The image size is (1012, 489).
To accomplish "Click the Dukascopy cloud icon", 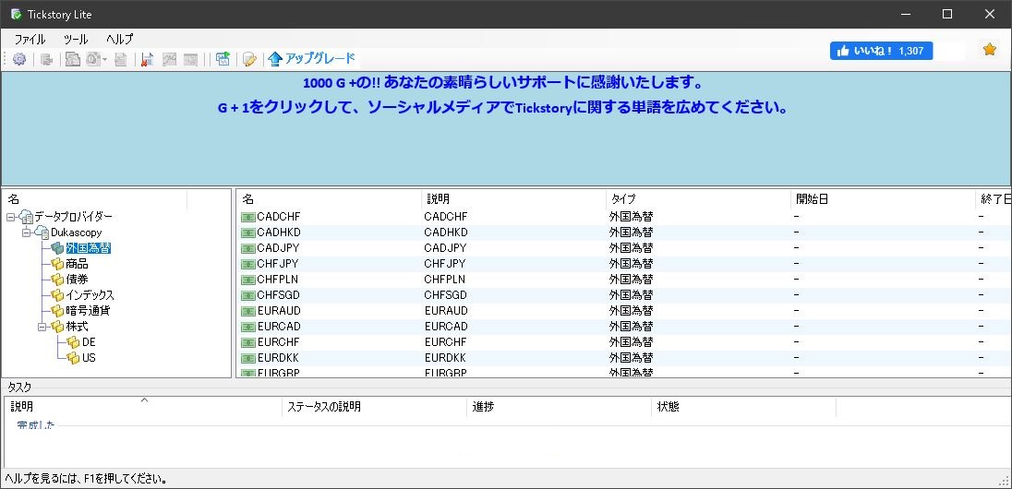I will tap(42, 233).
